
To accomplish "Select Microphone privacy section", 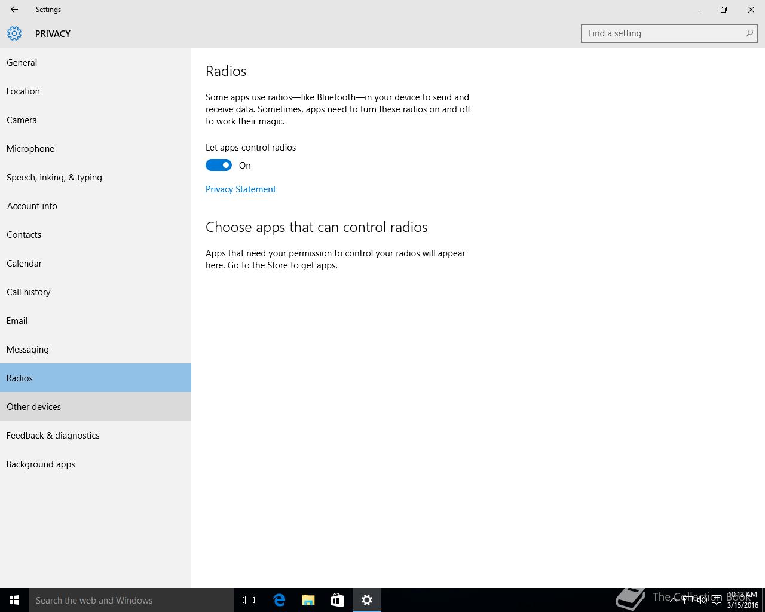I will [x=96, y=148].
